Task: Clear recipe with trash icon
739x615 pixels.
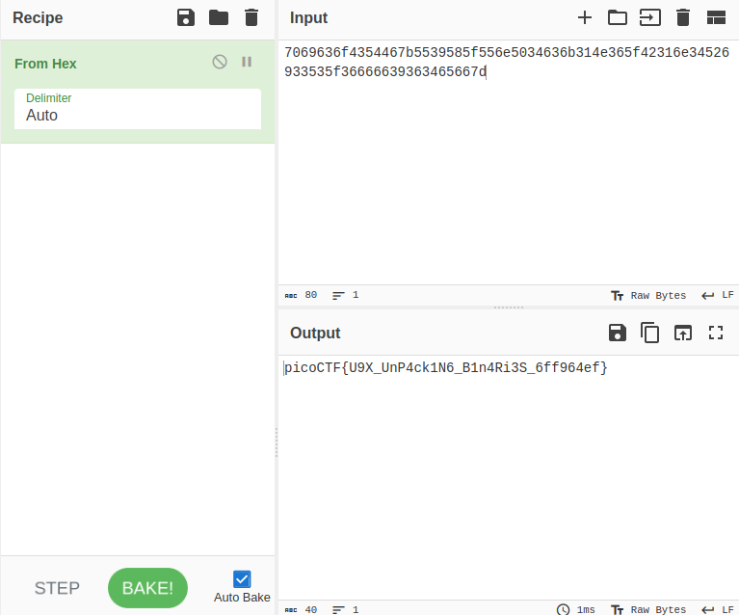Action: (x=251, y=17)
